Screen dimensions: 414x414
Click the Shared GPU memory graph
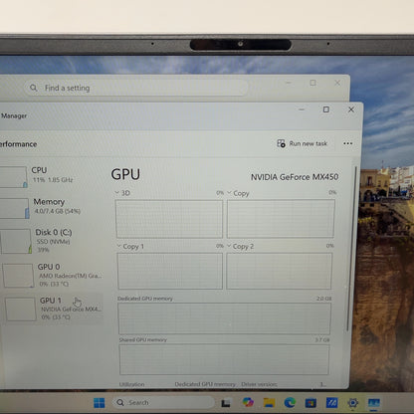point(224,359)
